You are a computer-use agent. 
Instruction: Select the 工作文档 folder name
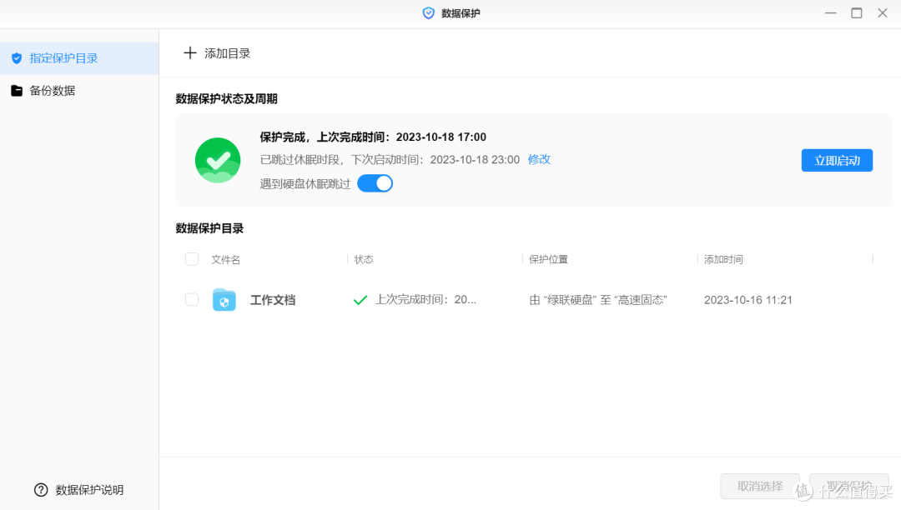273,300
